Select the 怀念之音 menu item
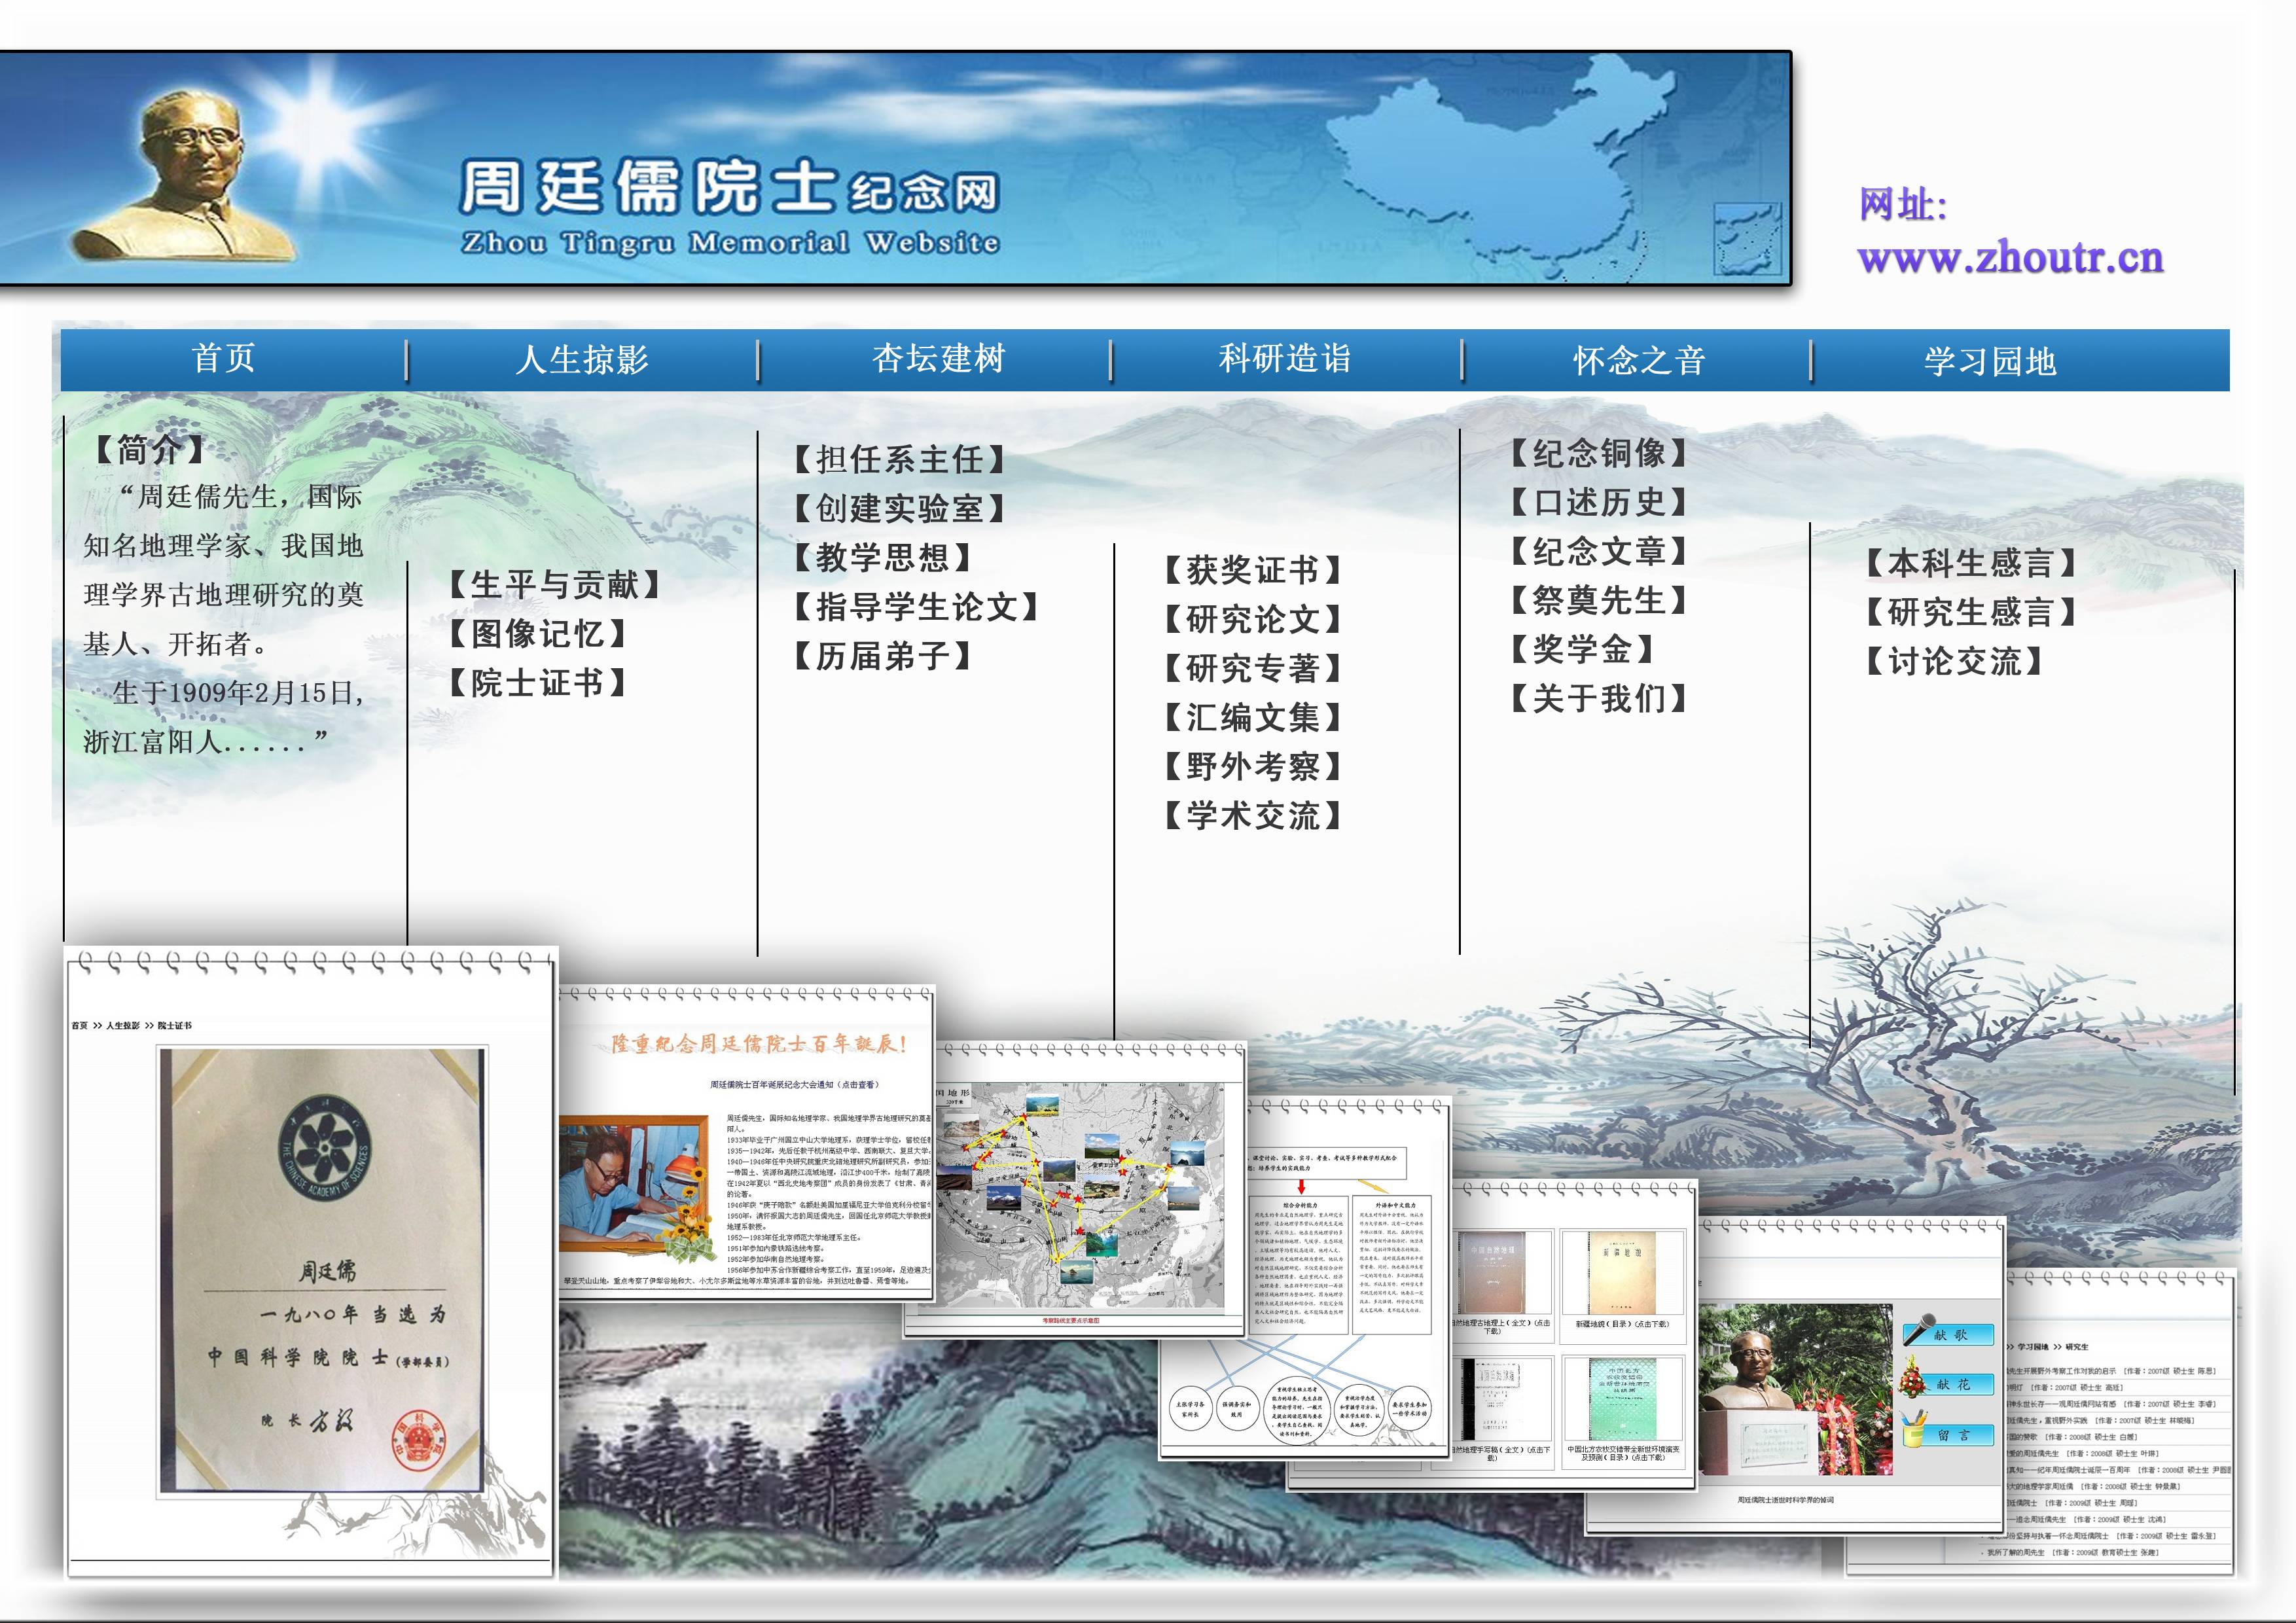This screenshot has width=2296, height=1623. [x=1638, y=361]
